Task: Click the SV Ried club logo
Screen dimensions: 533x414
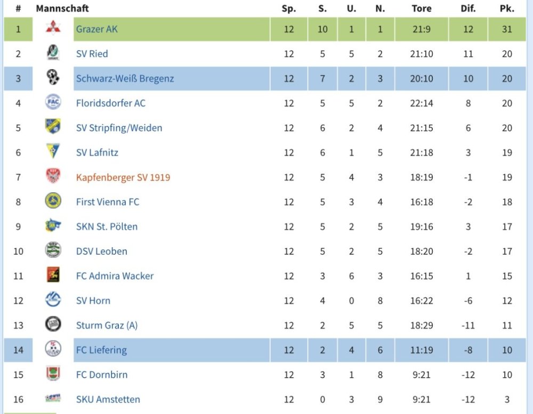Action: click(x=53, y=53)
